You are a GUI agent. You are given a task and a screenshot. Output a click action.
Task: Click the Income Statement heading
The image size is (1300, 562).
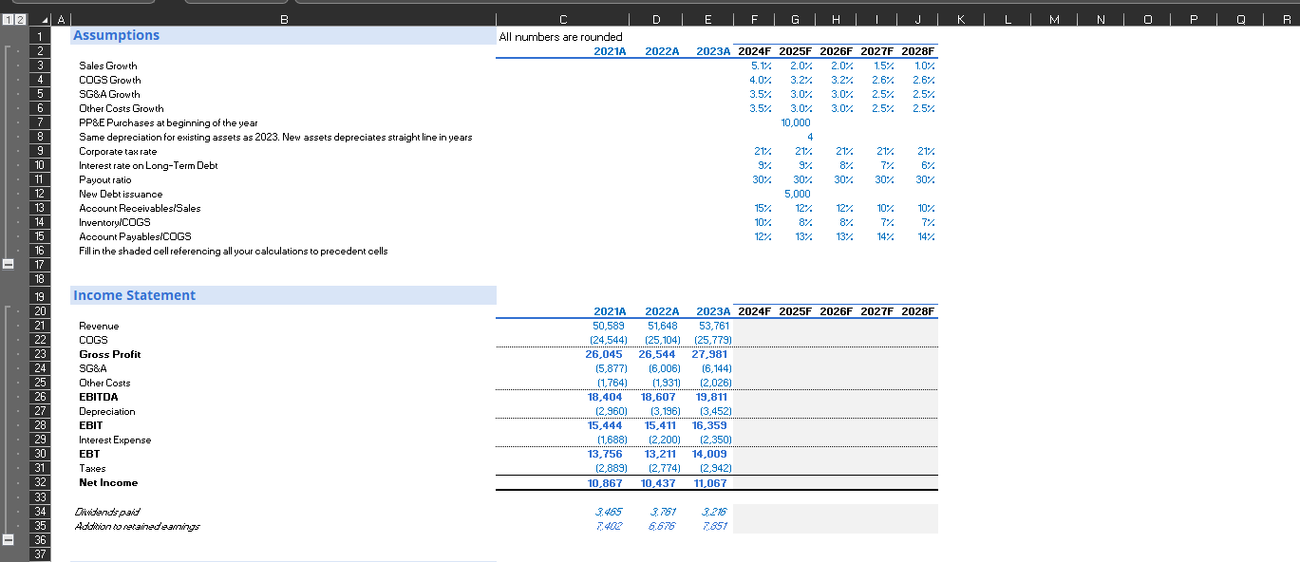tap(133, 295)
